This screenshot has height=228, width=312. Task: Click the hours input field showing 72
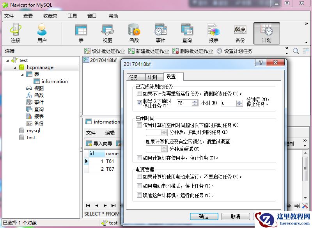click(x=184, y=103)
